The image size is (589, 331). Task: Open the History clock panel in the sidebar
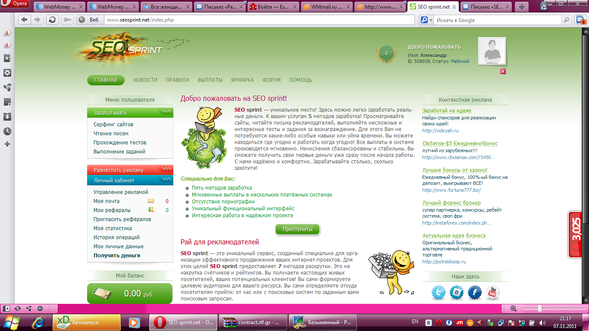coord(7,131)
